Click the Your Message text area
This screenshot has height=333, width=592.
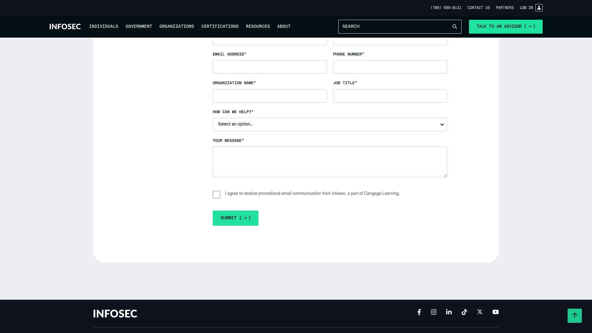coord(330,162)
